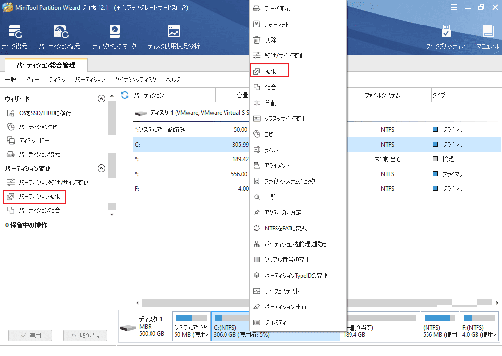Click the ファイルシステムチェック icon in context menu
502x356 pixels.
click(257, 181)
